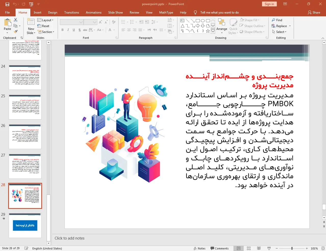326x251 pixels.
Task: Select slide 26 thumbnail
Action: (x=25, y=137)
